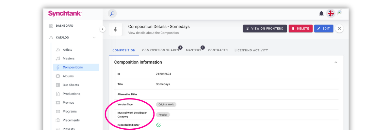Collapse the Catalog menu section
The width and height of the screenshot is (392, 130).
pos(94,38)
